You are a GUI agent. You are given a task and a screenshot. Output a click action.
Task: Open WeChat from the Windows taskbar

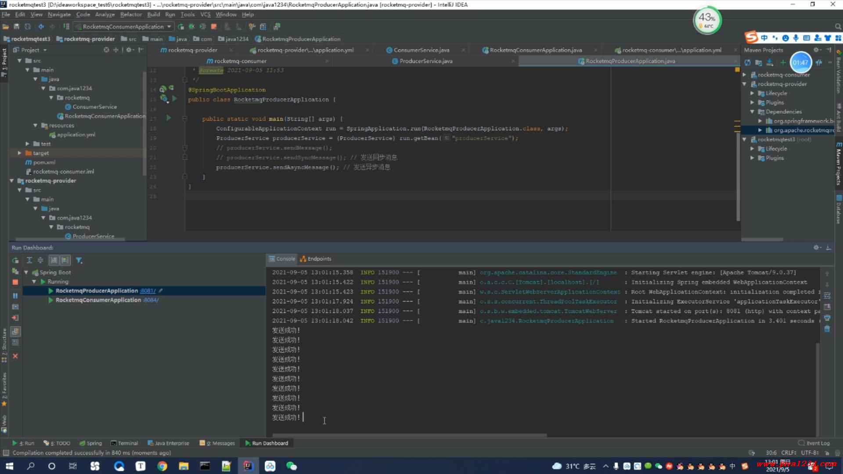(x=292, y=466)
